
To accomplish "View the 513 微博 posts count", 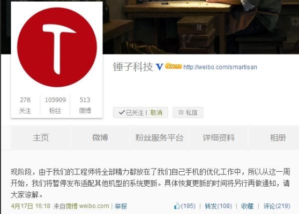I will [x=85, y=105].
